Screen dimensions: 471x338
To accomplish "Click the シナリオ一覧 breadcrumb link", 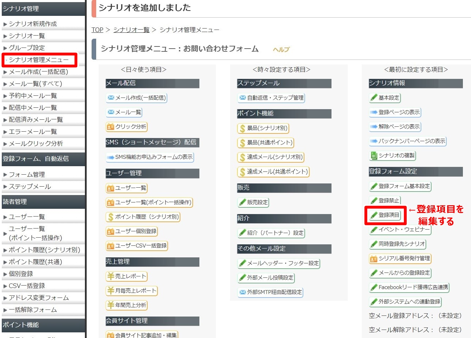I will pyautogui.click(x=131, y=30).
